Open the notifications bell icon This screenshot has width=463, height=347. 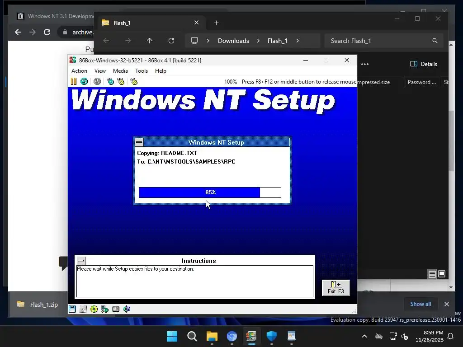(x=451, y=336)
